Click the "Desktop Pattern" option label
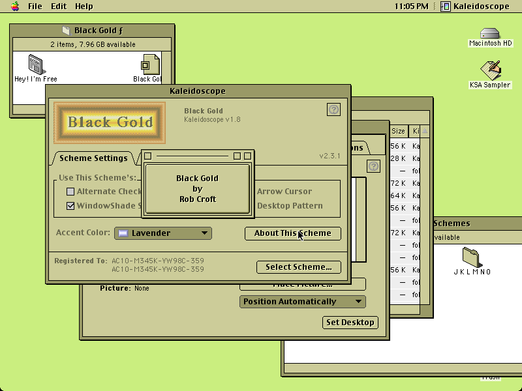Screen dimensions: 522x391 pyautogui.click(x=290, y=205)
